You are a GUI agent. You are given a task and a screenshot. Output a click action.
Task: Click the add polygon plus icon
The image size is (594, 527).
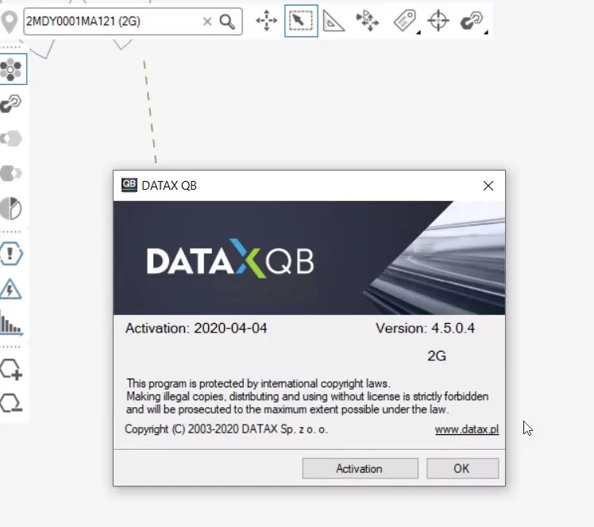point(11,369)
